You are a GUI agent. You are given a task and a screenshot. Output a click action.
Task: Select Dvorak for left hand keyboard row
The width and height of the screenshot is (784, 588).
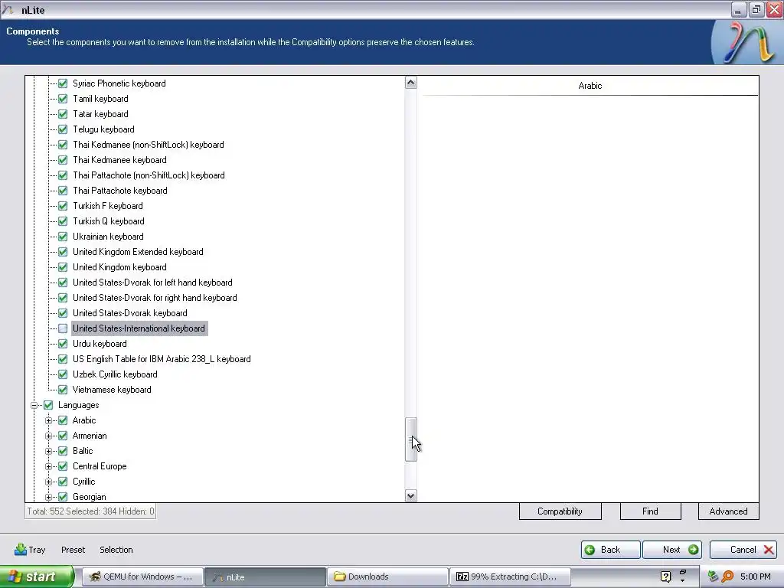152,283
